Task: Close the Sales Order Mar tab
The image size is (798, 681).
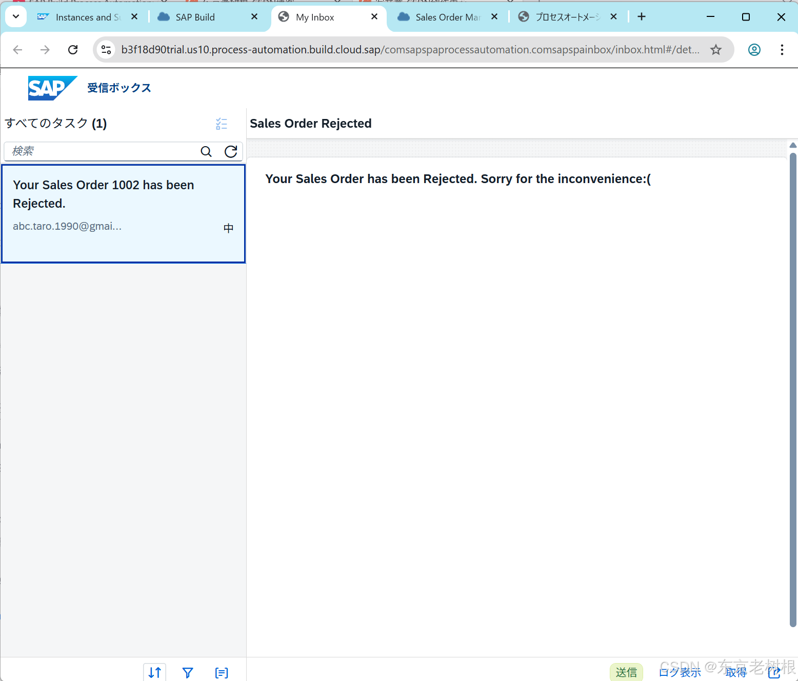Action: point(494,17)
